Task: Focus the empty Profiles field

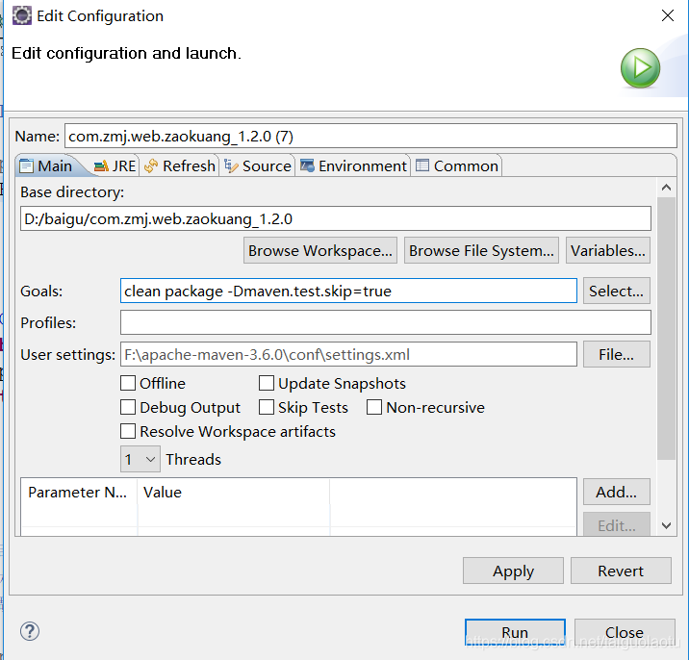Action: pos(386,322)
